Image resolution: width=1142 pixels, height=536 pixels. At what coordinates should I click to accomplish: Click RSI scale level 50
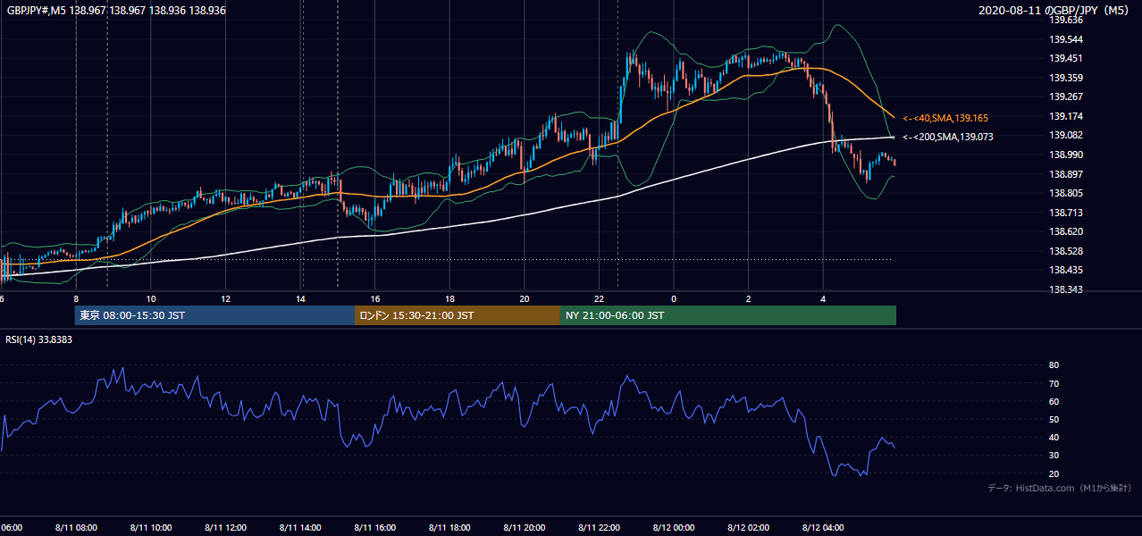(1054, 419)
